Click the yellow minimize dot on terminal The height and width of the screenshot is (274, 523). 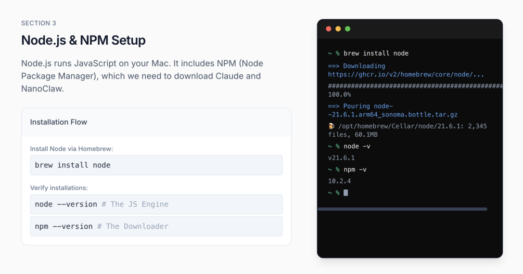click(338, 29)
